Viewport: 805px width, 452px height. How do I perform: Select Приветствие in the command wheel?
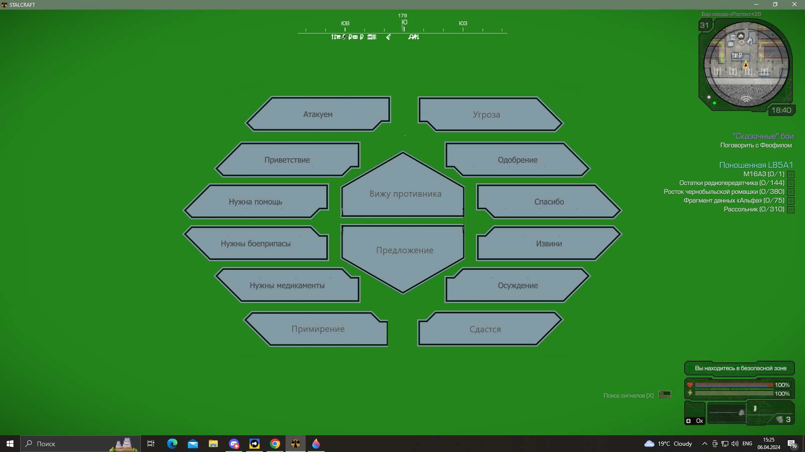click(x=287, y=160)
